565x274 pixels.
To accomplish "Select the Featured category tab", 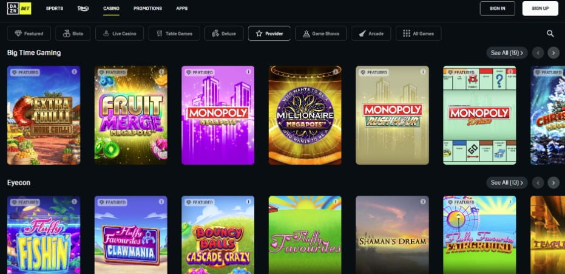I will click(29, 33).
